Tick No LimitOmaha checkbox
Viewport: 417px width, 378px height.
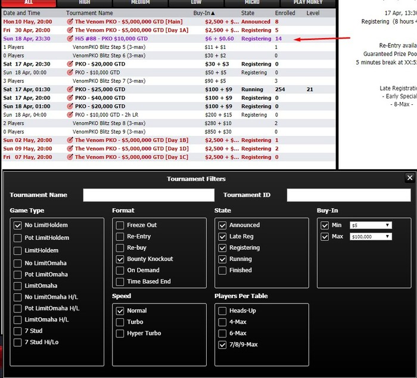[x=17, y=264]
